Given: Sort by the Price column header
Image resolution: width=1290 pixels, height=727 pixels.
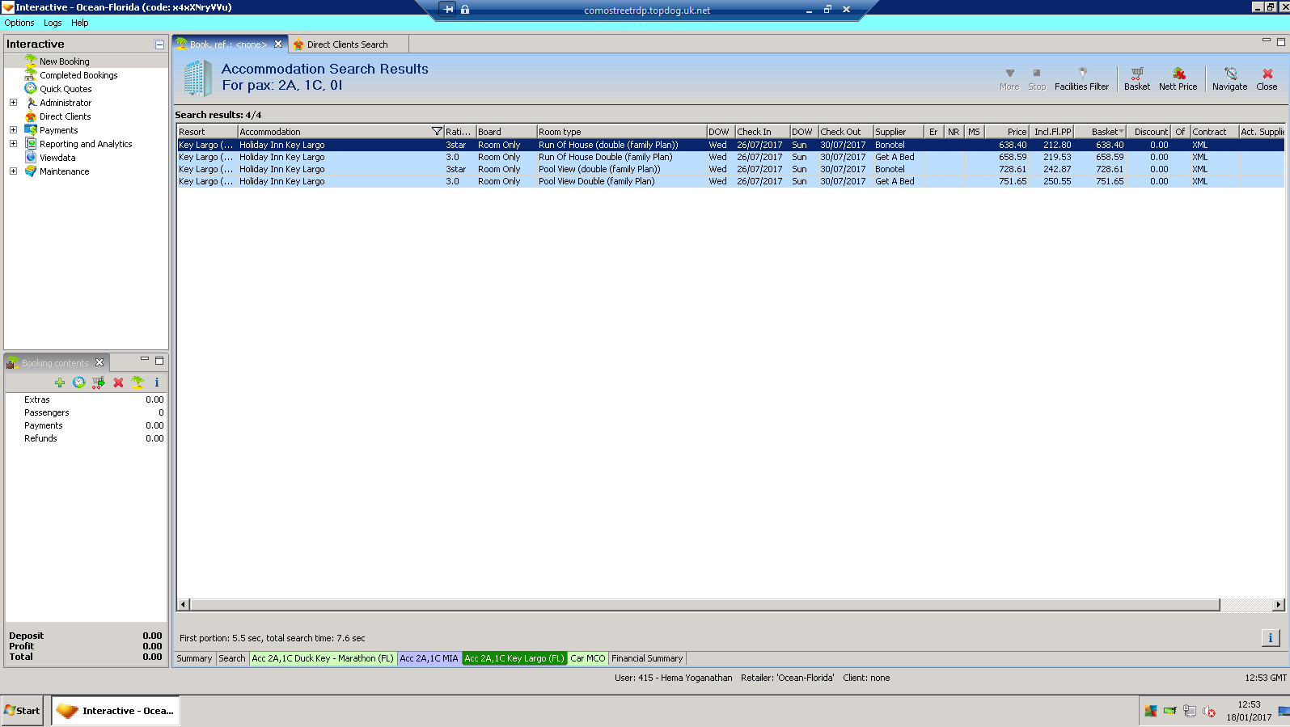Looking at the screenshot, I should pyautogui.click(x=1007, y=132).
